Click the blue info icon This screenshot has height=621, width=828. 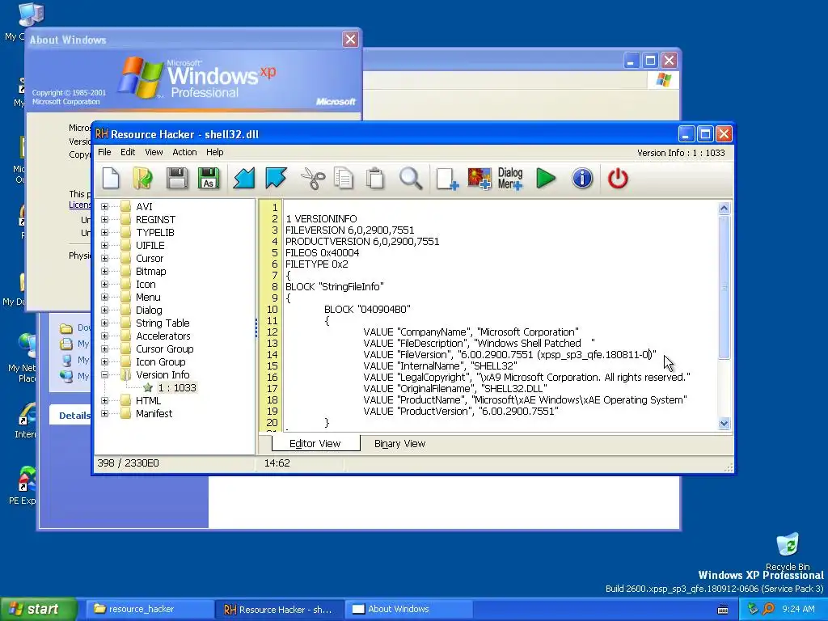click(582, 178)
